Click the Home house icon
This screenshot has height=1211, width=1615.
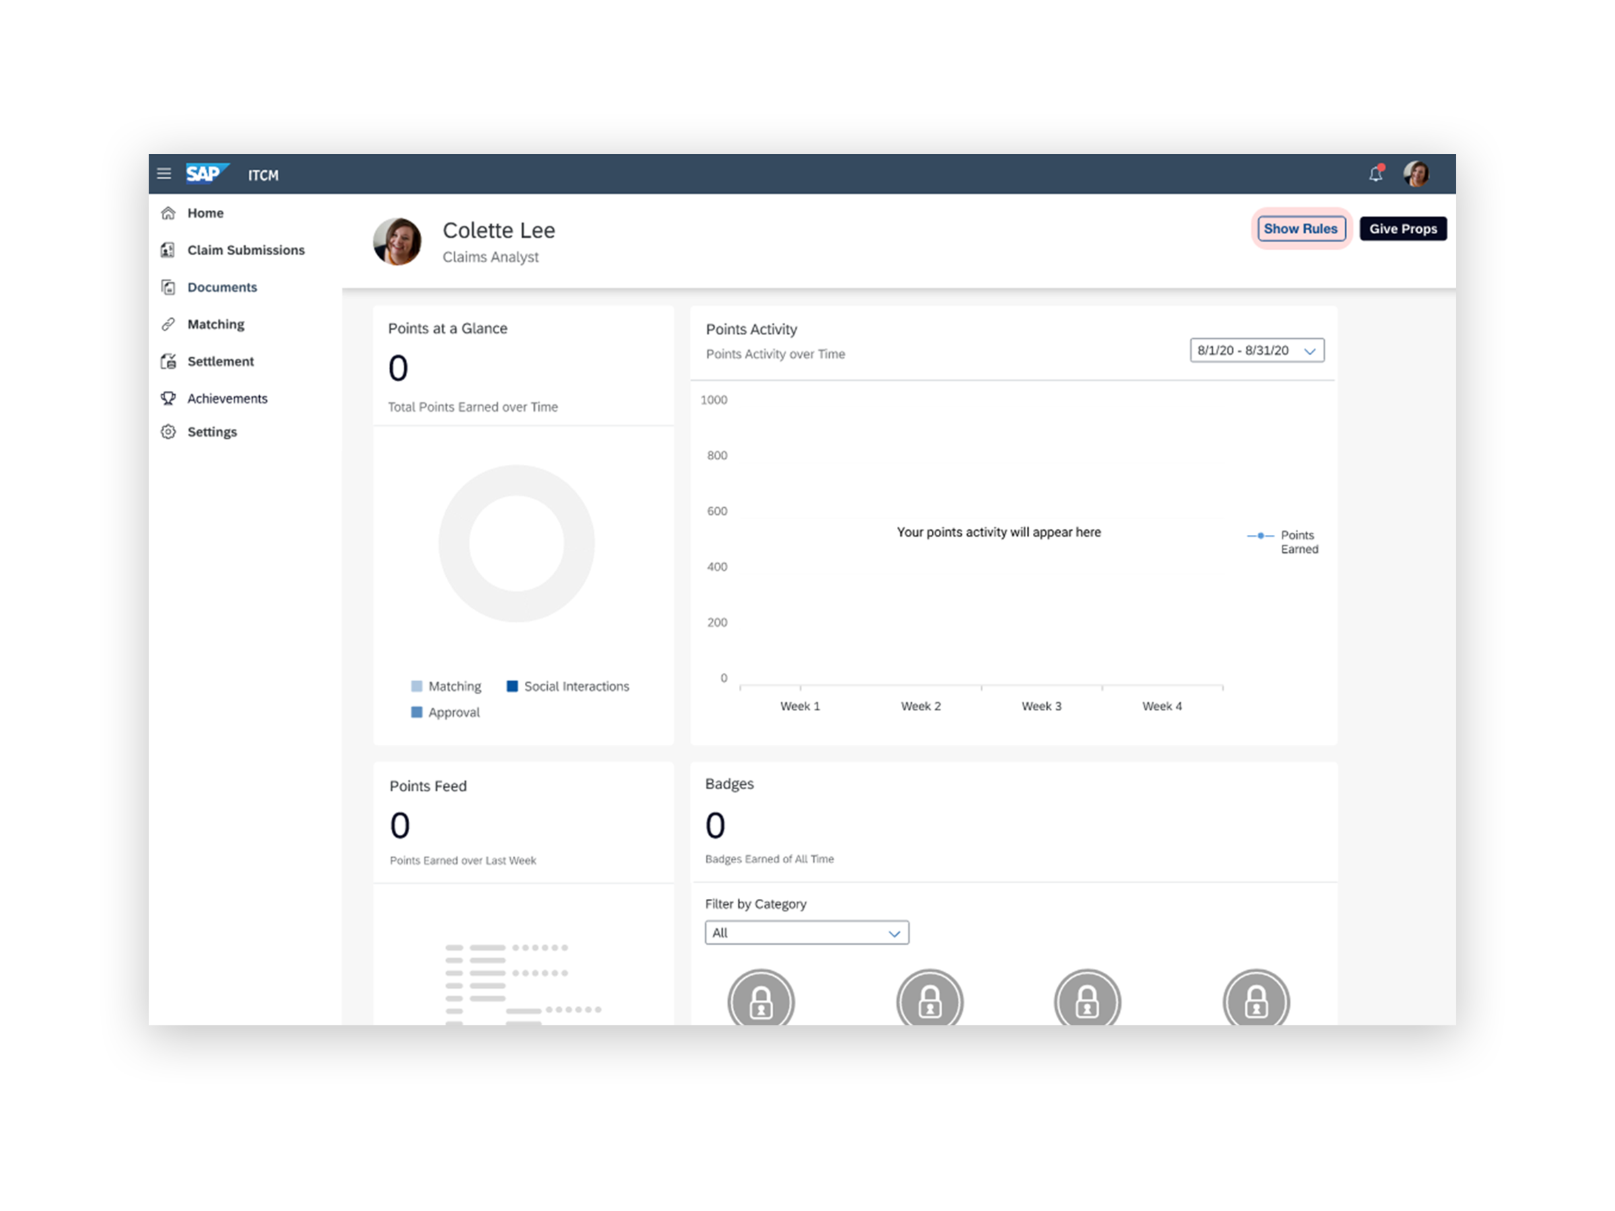(x=169, y=213)
